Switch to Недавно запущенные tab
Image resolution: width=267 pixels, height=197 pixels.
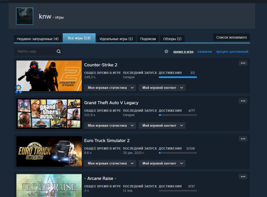[x=37, y=39]
